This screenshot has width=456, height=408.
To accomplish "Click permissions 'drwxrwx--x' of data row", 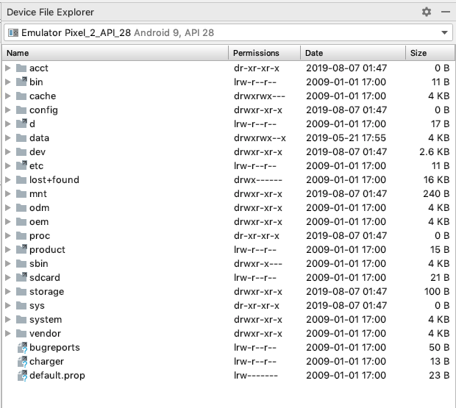I will pyautogui.click(x=260, y=137).
